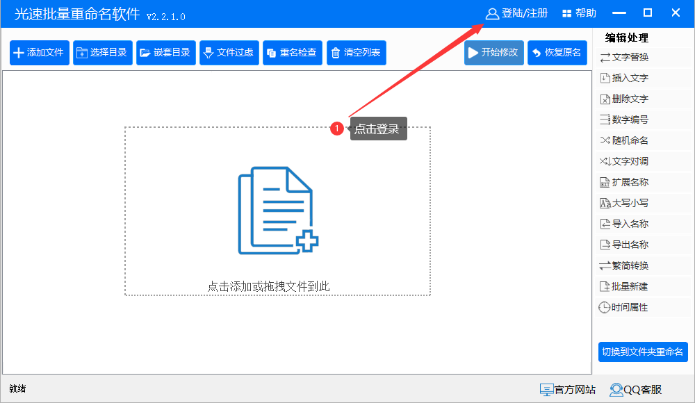Open the 官方网站 link

(568, 390)
